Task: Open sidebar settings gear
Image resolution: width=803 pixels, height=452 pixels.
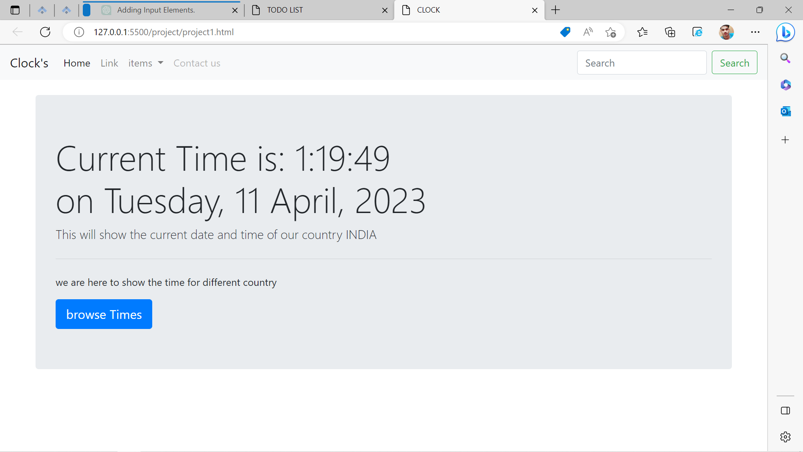Action: click(785, 437)
